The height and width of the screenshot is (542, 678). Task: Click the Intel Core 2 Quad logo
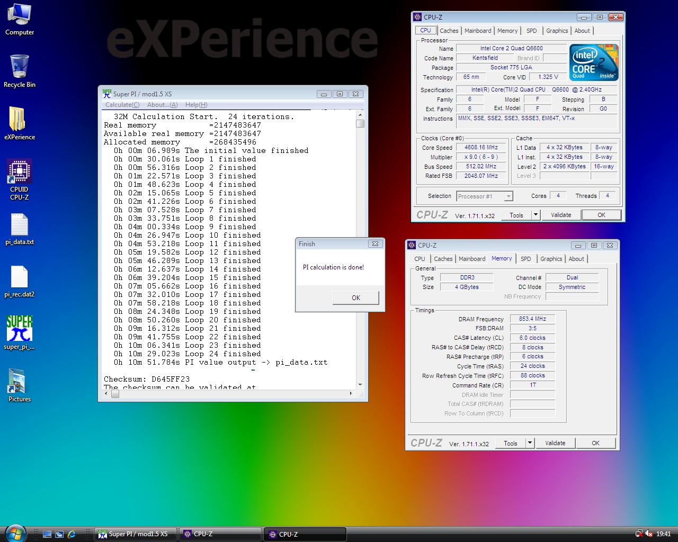(x=594, y=62)
